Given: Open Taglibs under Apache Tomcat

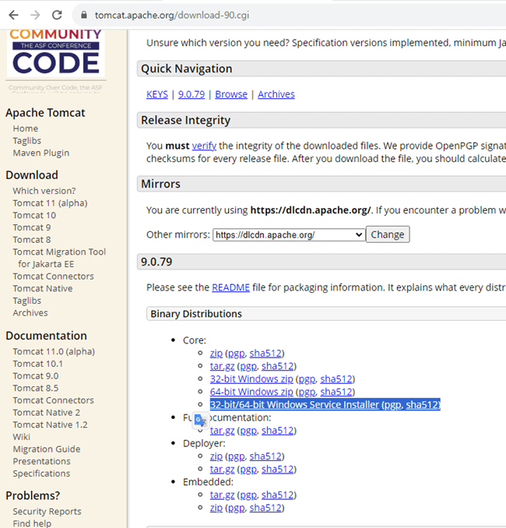Looking at the screenshot, I should pyautogui.click(x=27, y=141).
